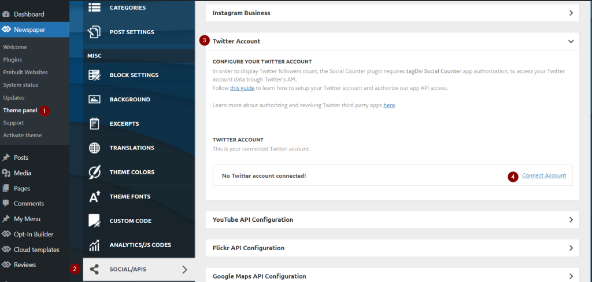Open Block Settings icon in theme panel
Viewport: 592px width, 282px height.
94,75
